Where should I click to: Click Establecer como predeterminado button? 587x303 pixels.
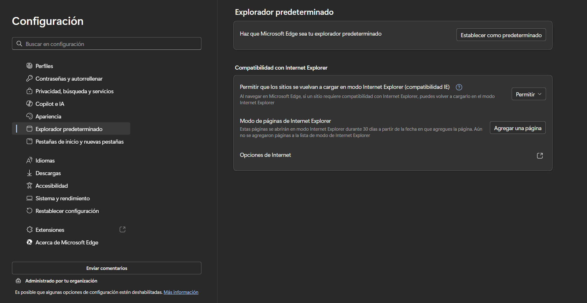[501, 35]
